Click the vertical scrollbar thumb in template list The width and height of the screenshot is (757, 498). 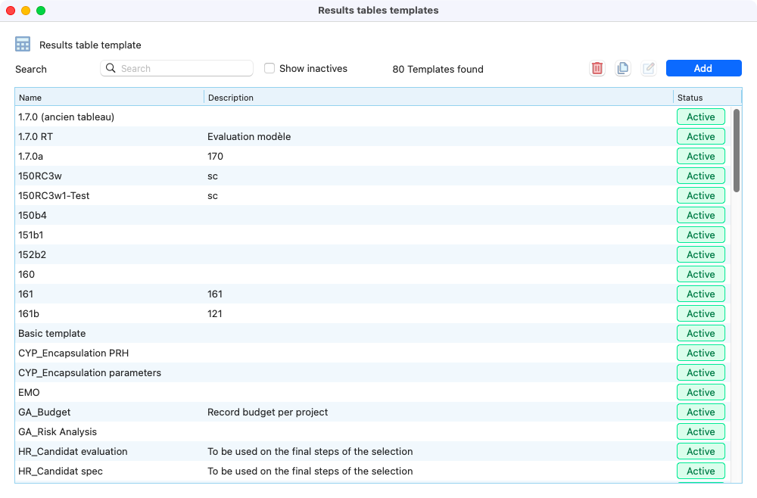pos(737,151)
